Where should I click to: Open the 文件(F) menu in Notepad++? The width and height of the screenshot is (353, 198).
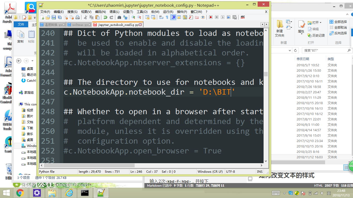tap(45, 12)
